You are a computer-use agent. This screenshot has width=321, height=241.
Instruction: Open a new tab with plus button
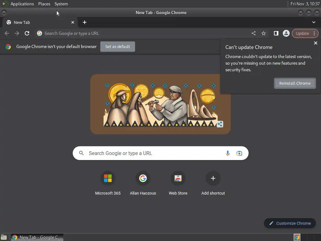(x=85, y=22)
